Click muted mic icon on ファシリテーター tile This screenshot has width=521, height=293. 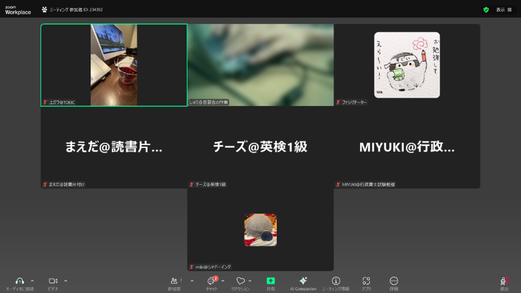pos(338,102)
